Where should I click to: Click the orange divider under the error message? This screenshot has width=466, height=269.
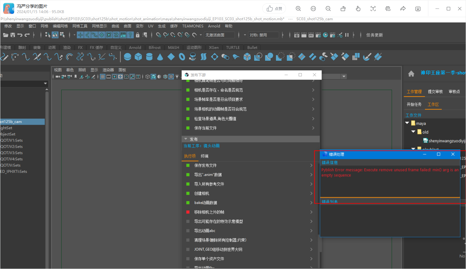click(x=390, y=197)
